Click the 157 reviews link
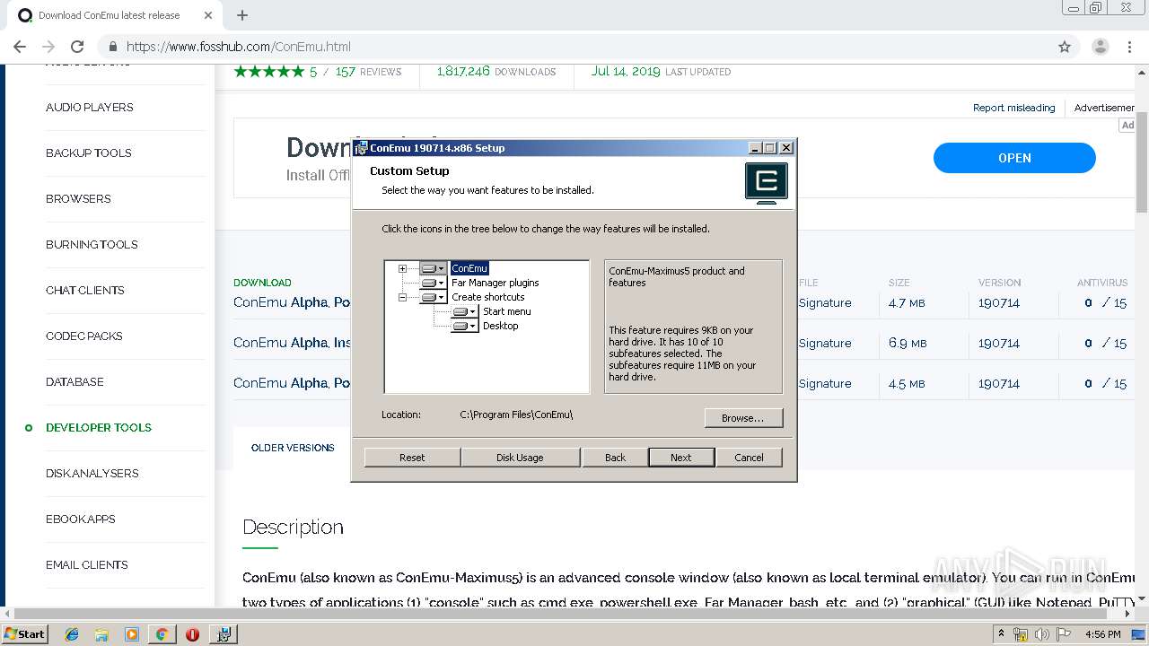Screen dimensions: 1149x646 tap(368, 72)
